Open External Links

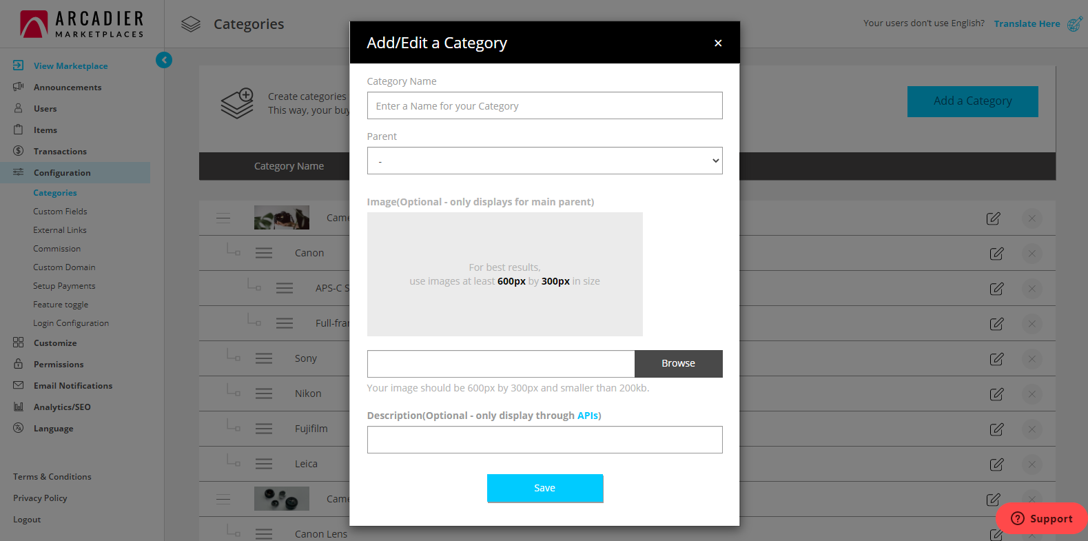pyautogui.click(x=60, y=230)
